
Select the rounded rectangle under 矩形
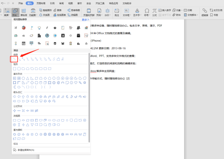(19, 69)
